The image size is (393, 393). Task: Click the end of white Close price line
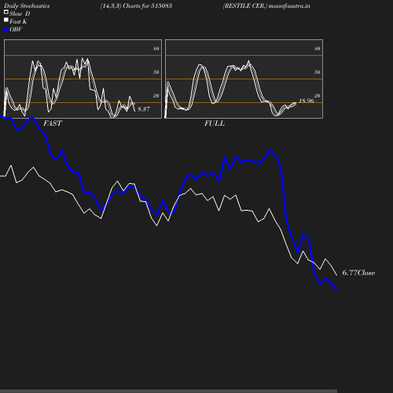pos(336,275)
